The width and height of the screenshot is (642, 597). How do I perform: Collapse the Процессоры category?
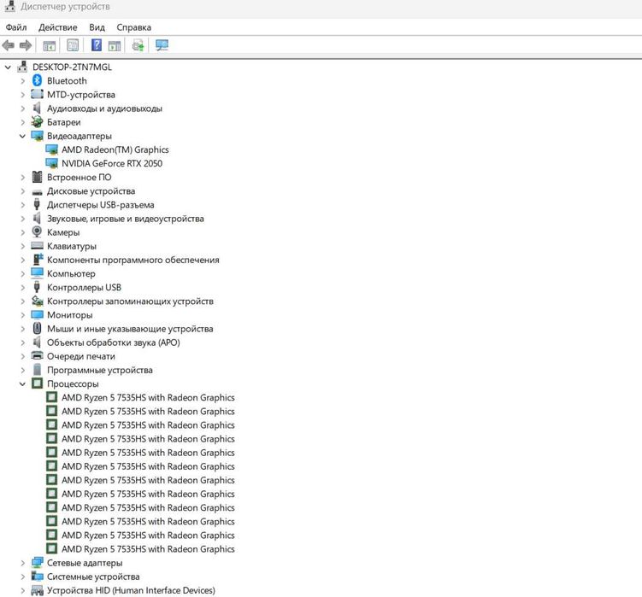point(22,383)
